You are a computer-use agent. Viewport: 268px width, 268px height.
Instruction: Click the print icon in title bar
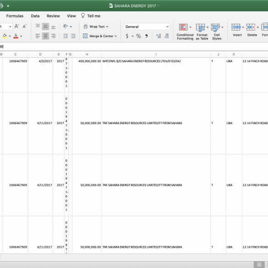point(1,6)
